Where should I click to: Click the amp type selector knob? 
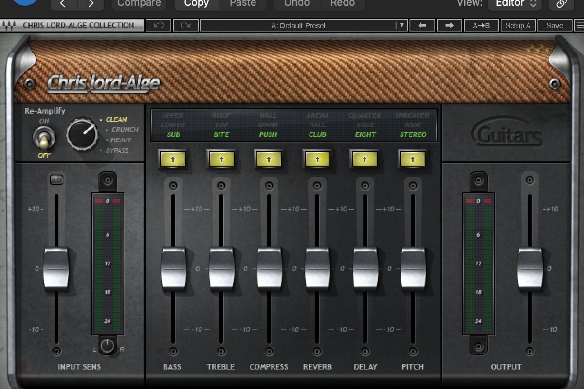coord(82,134)
